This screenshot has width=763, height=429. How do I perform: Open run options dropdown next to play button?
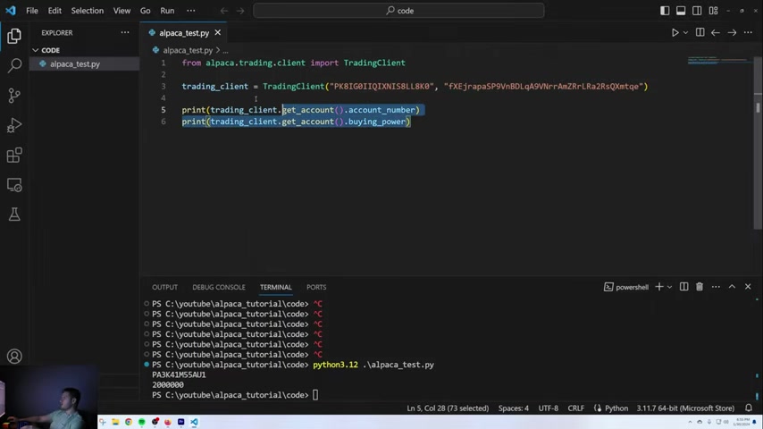(x=685, y=33)
